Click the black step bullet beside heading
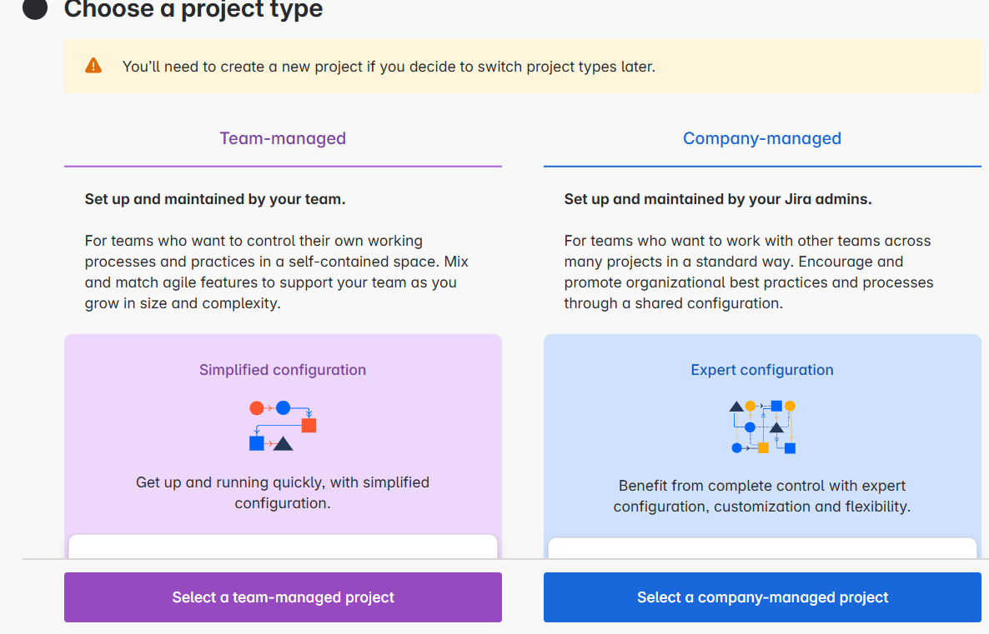The image size is (989, 634). click(x=35, y=10)
